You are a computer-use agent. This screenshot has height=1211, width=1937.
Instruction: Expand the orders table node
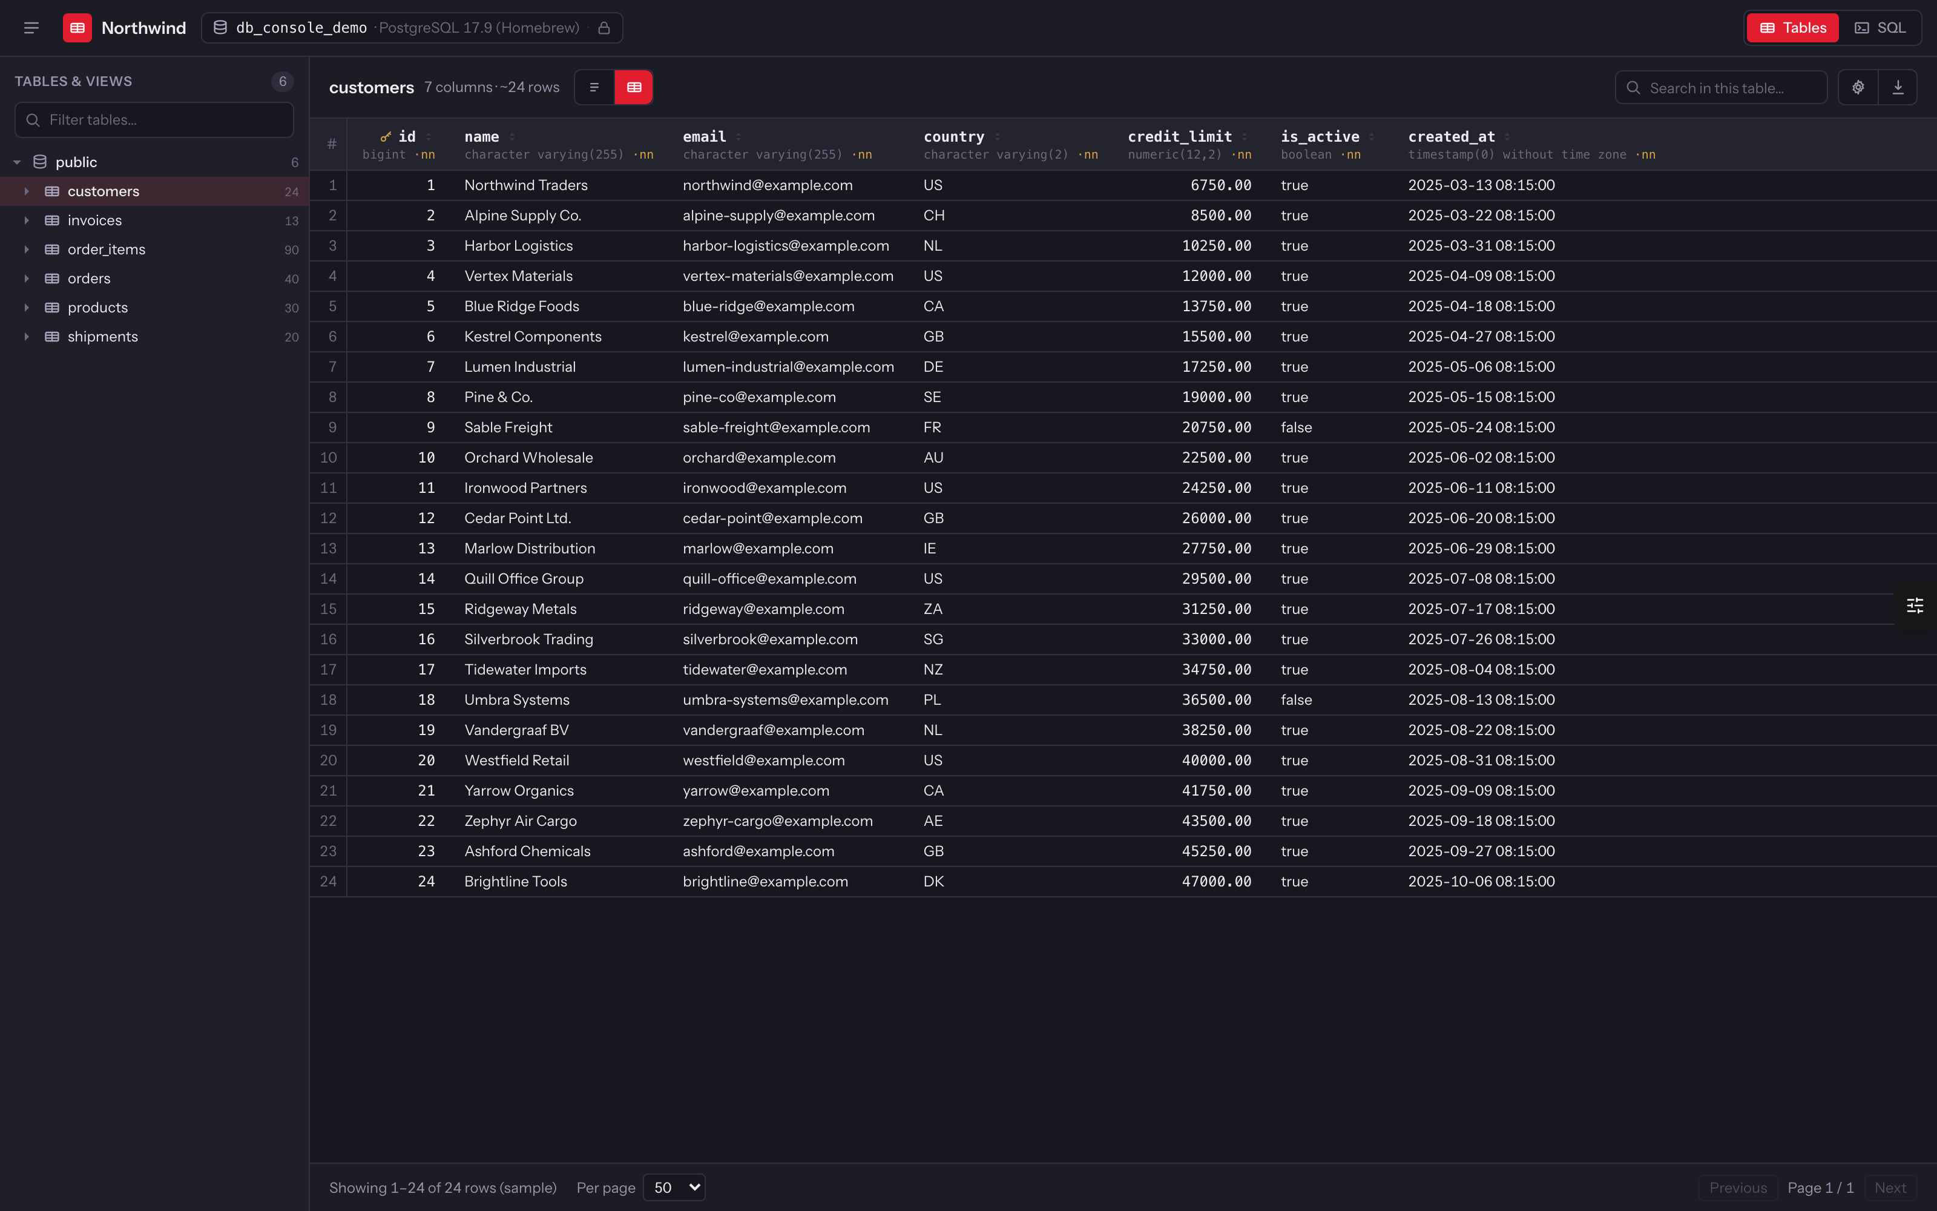click(x=27, y=279)
